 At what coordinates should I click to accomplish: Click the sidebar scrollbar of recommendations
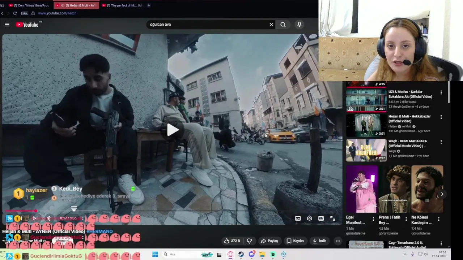coord(449,92)
